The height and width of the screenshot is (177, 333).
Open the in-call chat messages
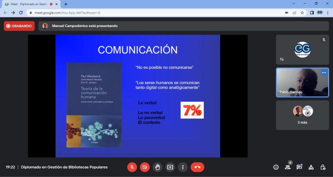[299, 167]
